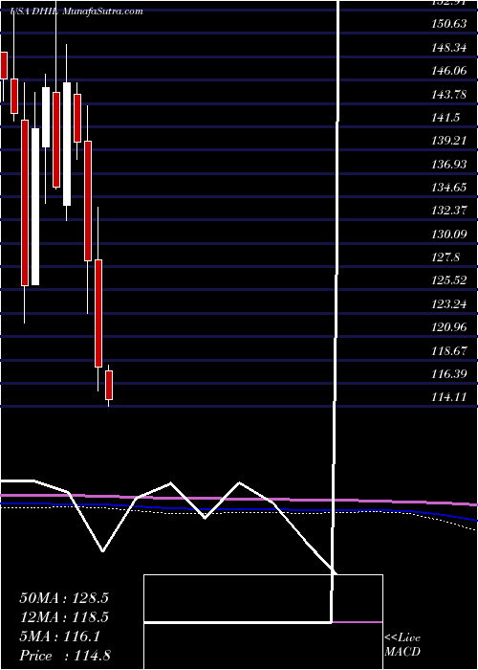
Task: Click the 136.93 price axis label
Action: [449, 165]
